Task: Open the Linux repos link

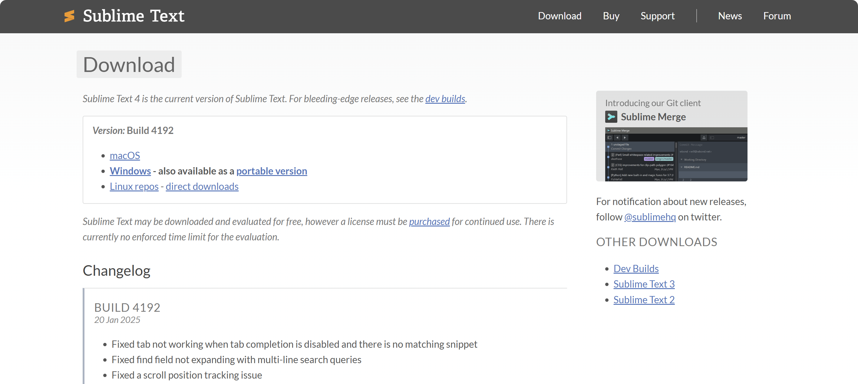Action: click(x=134, y=186)
